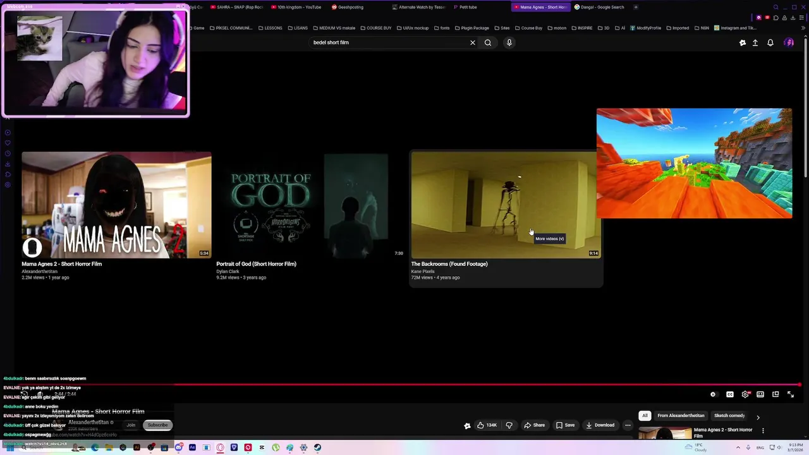The image size is (809, 455).
Task: Click 'Portrait of God (Short Horror Film)' title
Action: [256, 264]
